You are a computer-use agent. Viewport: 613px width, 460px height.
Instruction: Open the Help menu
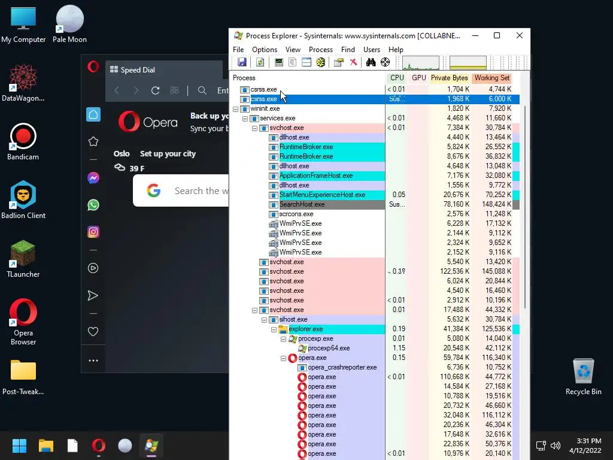click(396, 50)
